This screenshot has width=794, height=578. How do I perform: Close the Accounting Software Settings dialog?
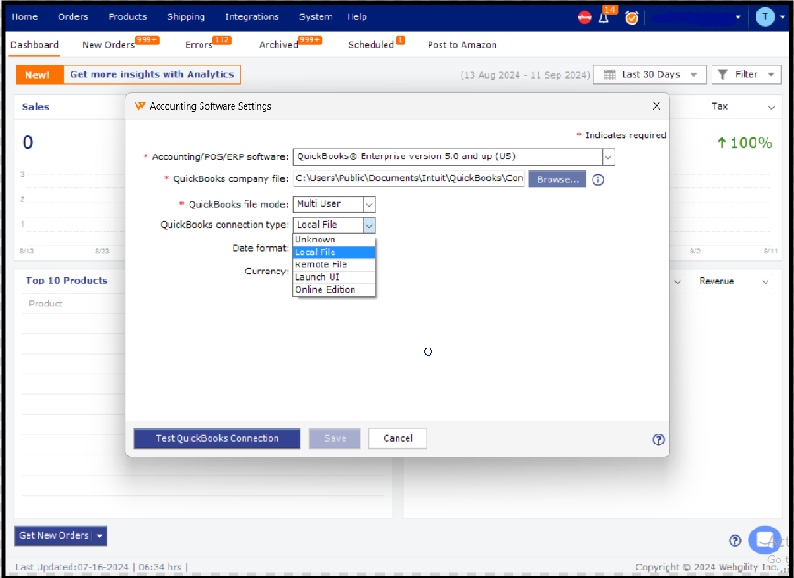(657, 106)
